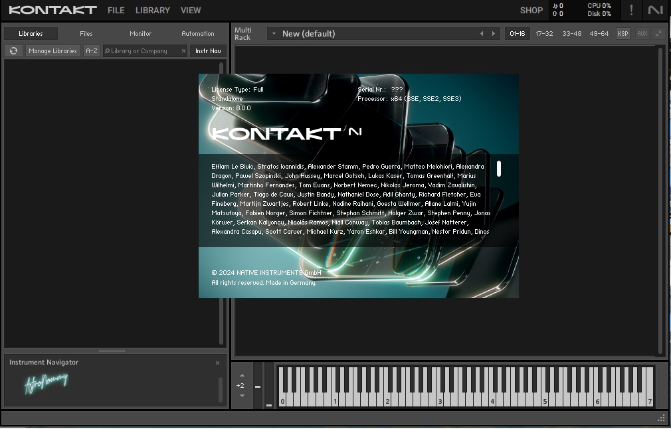This screenshot has width=671, height=429.
Task: Clear the library search field
Action: click(x=183, y=51)
